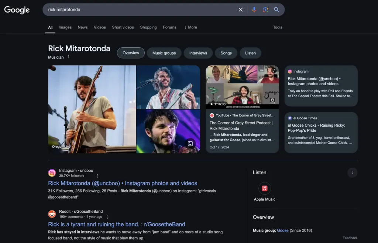Open Apple Music listen icon

pos(264,188)
